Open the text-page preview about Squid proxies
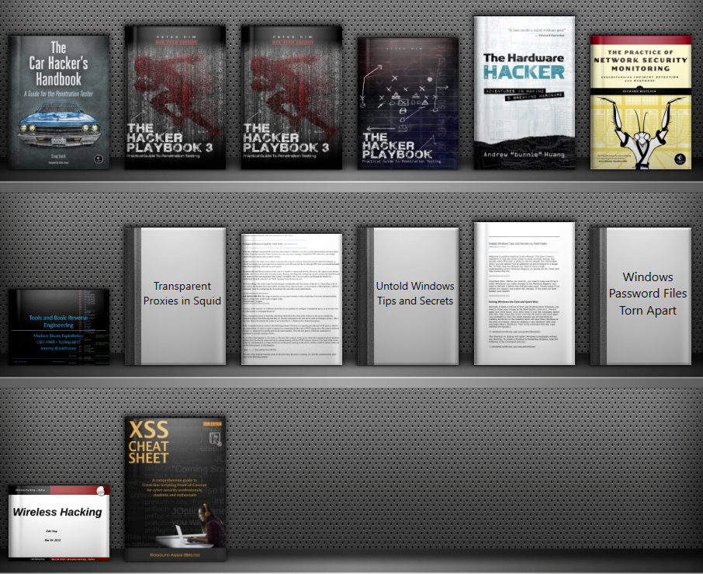 click(292, 299)
